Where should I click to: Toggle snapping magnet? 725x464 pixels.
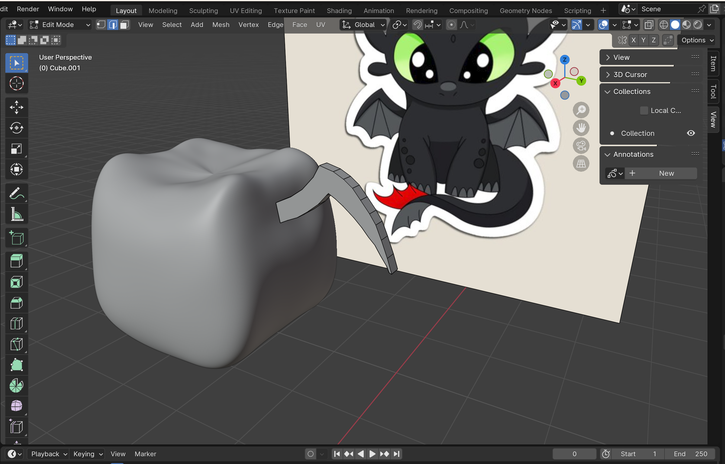tap(417, 25)
